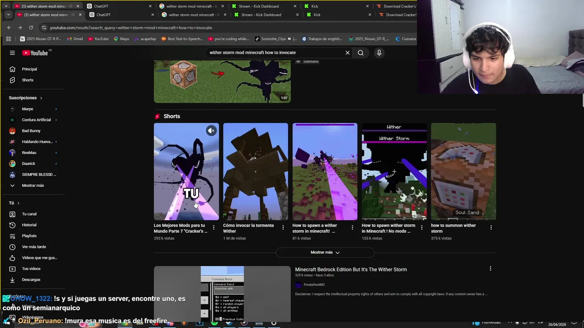
Task: Open Best Text-to-Speech bookmark
Action: (182, 39)
